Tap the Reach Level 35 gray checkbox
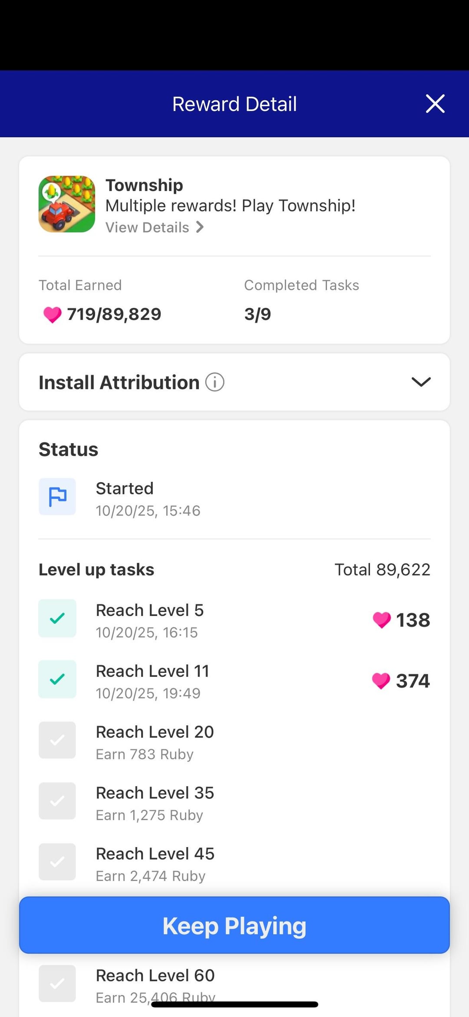 click(57, 801)
